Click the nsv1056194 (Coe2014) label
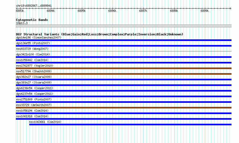 coord(32,111)
